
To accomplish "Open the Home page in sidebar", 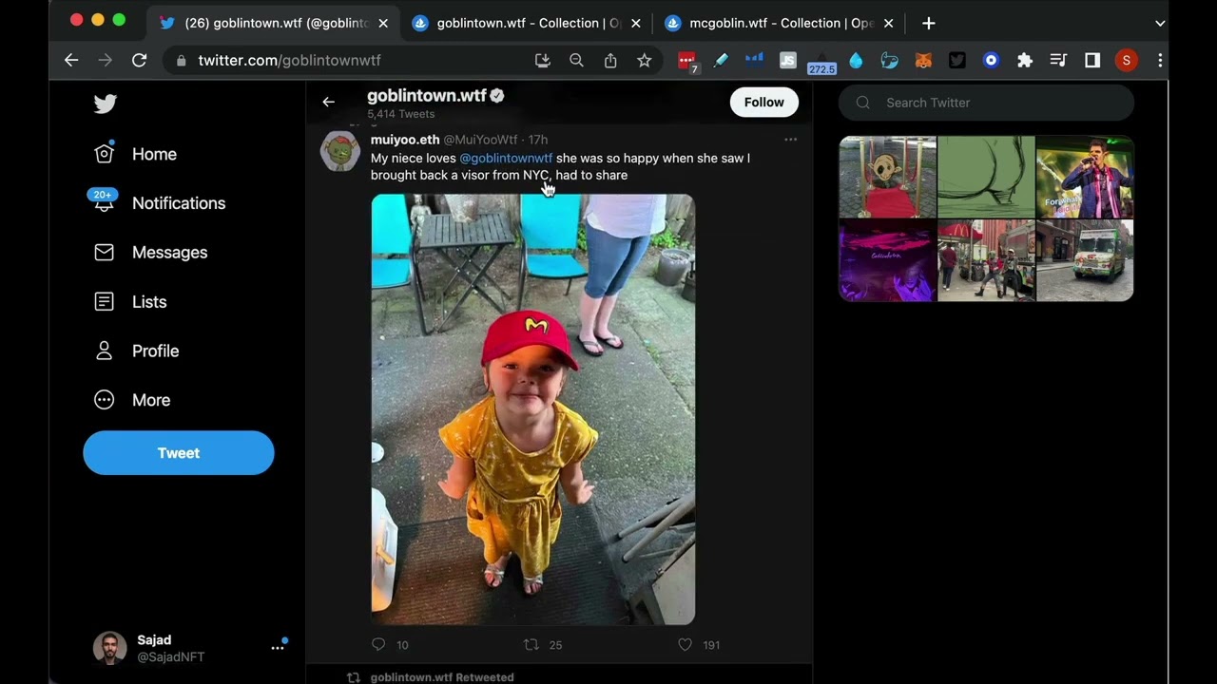I will [135, 154].
